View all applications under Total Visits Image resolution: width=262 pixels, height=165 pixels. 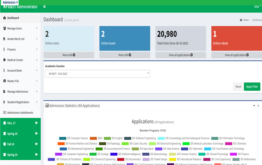pos(181,55)
